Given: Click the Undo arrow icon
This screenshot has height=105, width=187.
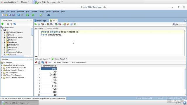Looking at the screenshot, I should [19, 15].
